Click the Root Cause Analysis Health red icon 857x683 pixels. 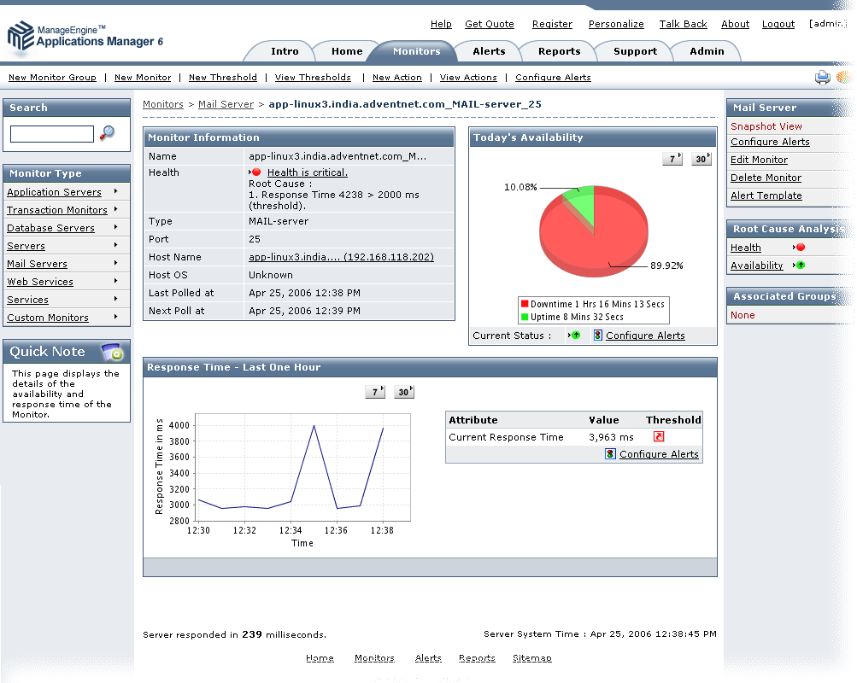800,248
